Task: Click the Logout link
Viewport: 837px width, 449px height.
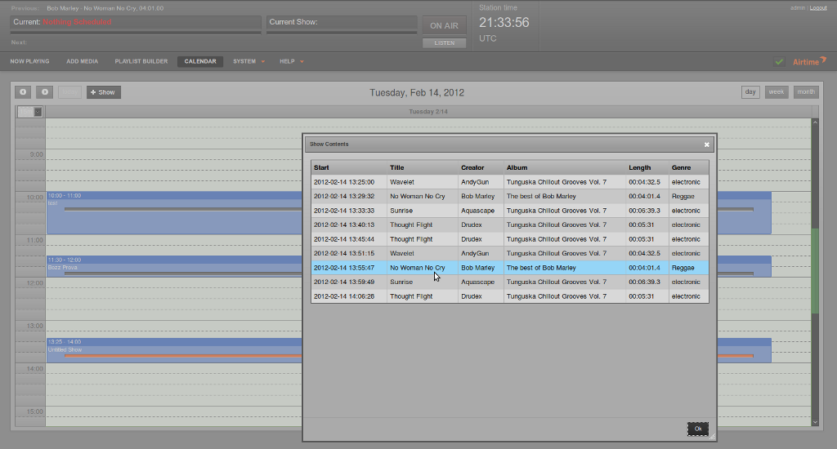Action: pyautogui.click(x=817, y=7)
